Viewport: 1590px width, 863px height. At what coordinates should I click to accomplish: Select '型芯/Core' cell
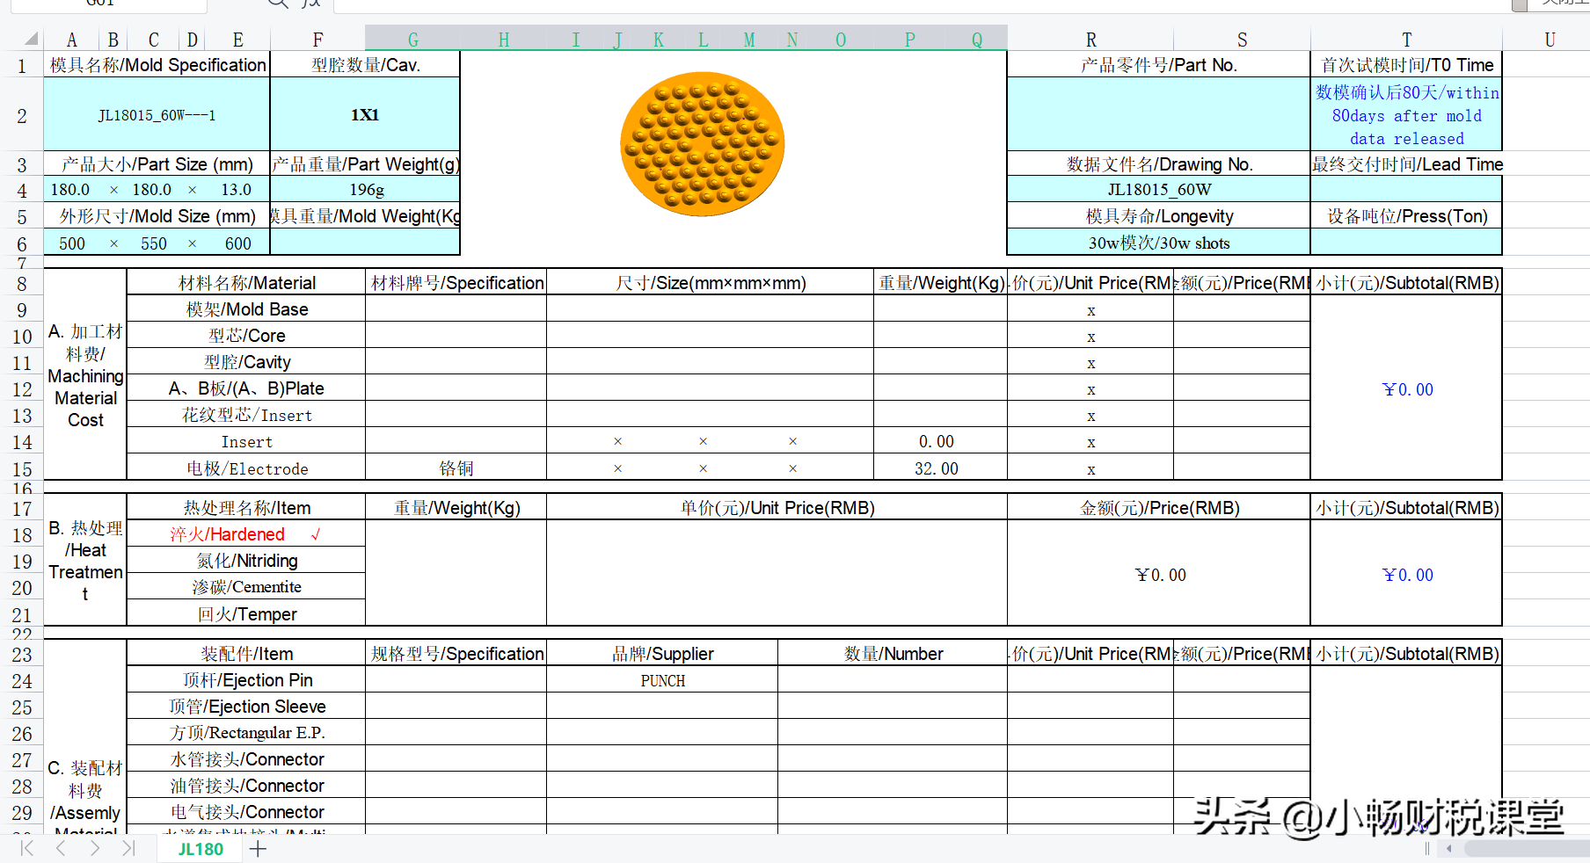tap(246, 336)
